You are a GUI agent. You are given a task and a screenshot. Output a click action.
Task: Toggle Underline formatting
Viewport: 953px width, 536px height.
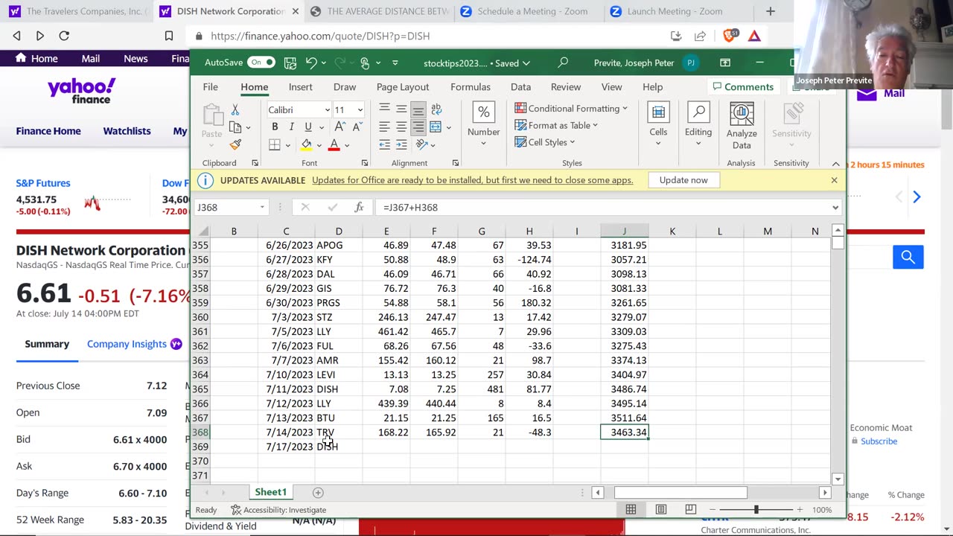tap(307, 127)
